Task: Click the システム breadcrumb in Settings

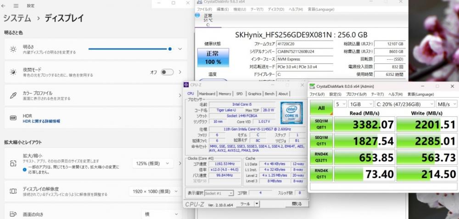Action: pos(17,18)
